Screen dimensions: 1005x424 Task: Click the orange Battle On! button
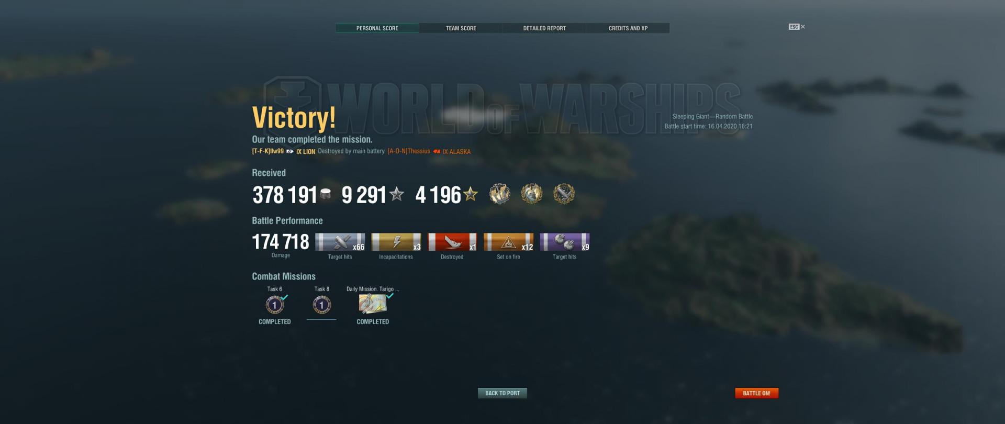tap(756, 393)
